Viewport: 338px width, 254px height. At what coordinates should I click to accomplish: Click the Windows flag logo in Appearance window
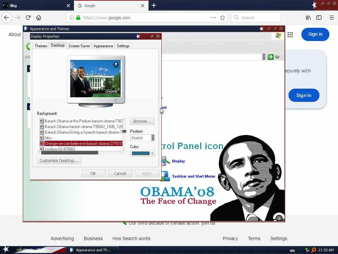click(278, 36)
